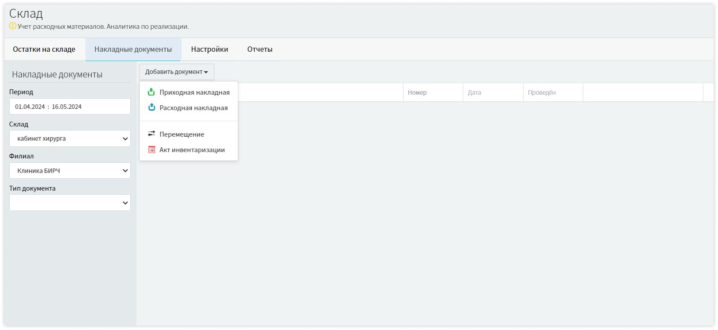Click the Период date range field
This screenshot has height=330, width=718.
70,107
